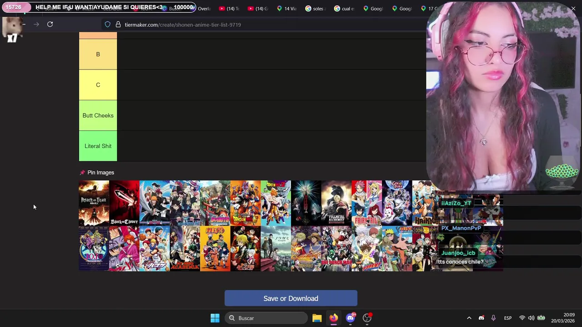Select the Fairy Tail poster
Screen dimensions: 582x327
tap(366, 203)
